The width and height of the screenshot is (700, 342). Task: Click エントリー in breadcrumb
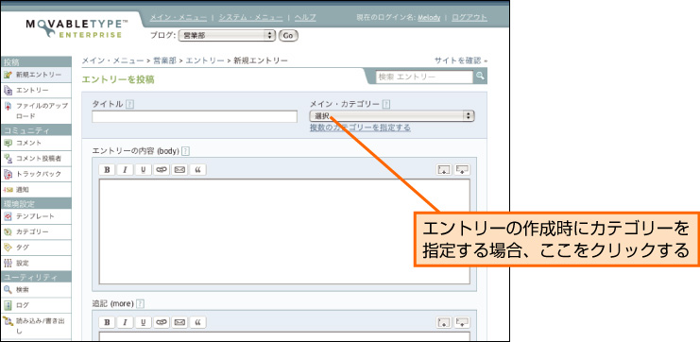[205, 60]
